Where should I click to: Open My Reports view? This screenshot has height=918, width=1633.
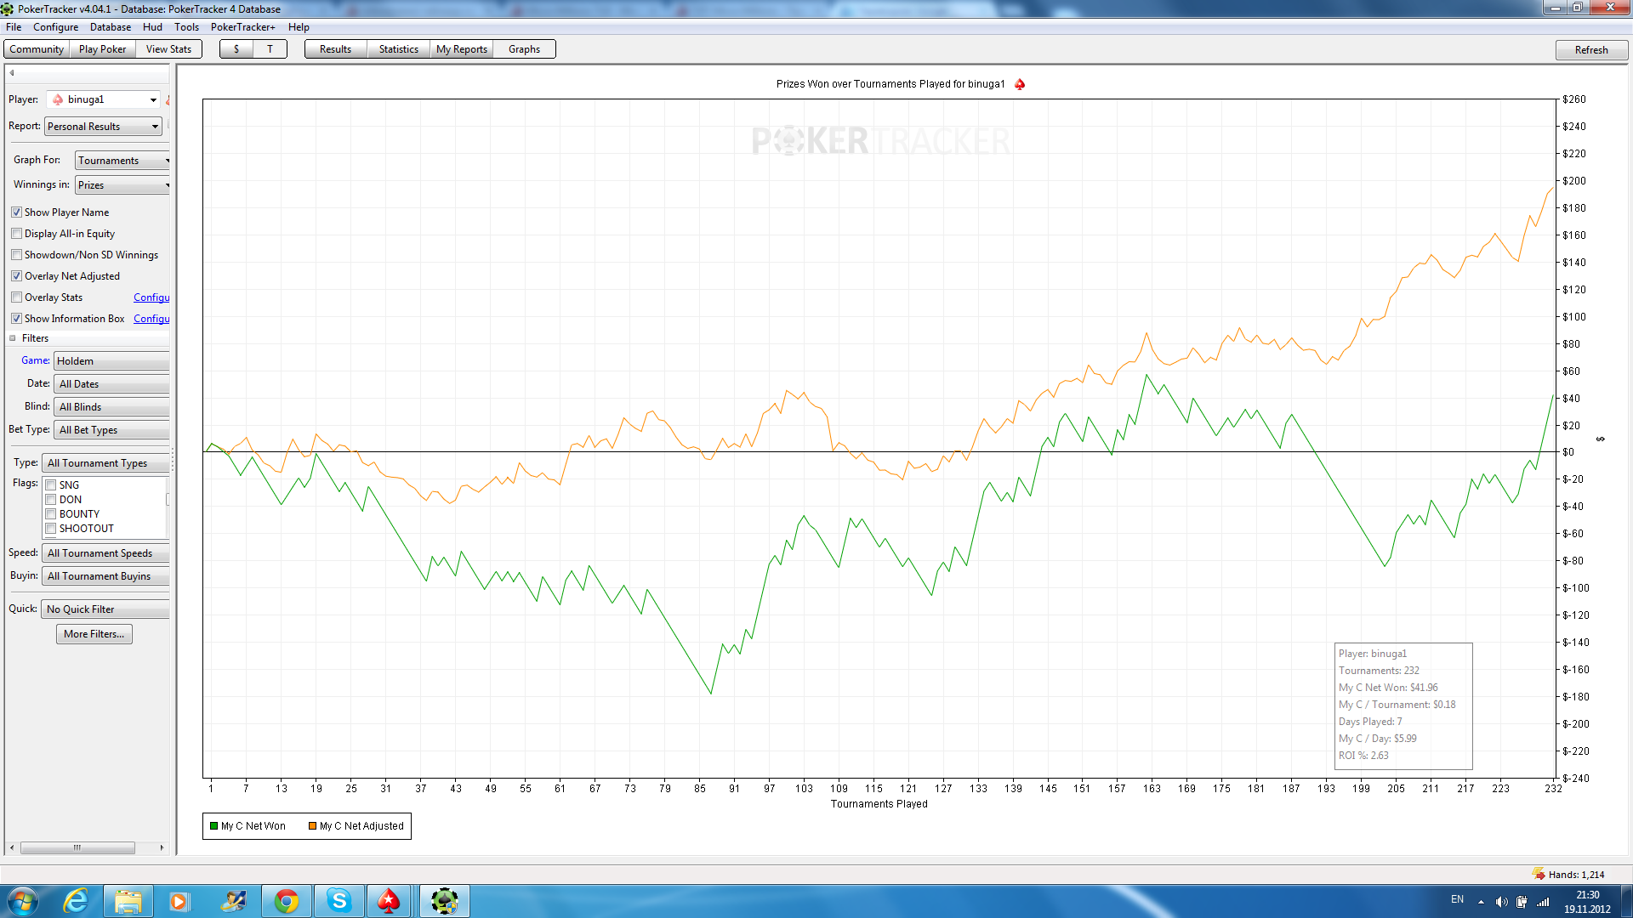click(x=461, y=49)
